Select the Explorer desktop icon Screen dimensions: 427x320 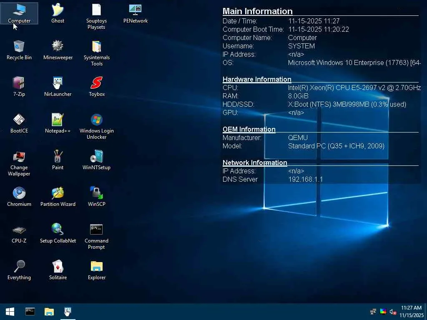coord(96,270)
